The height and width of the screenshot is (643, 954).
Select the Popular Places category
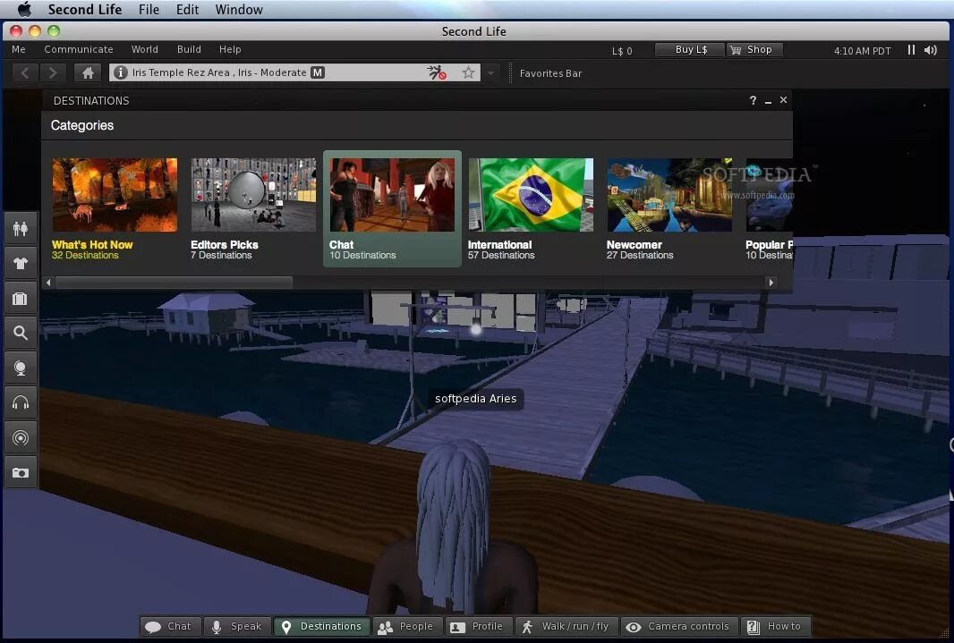[769, 209]
